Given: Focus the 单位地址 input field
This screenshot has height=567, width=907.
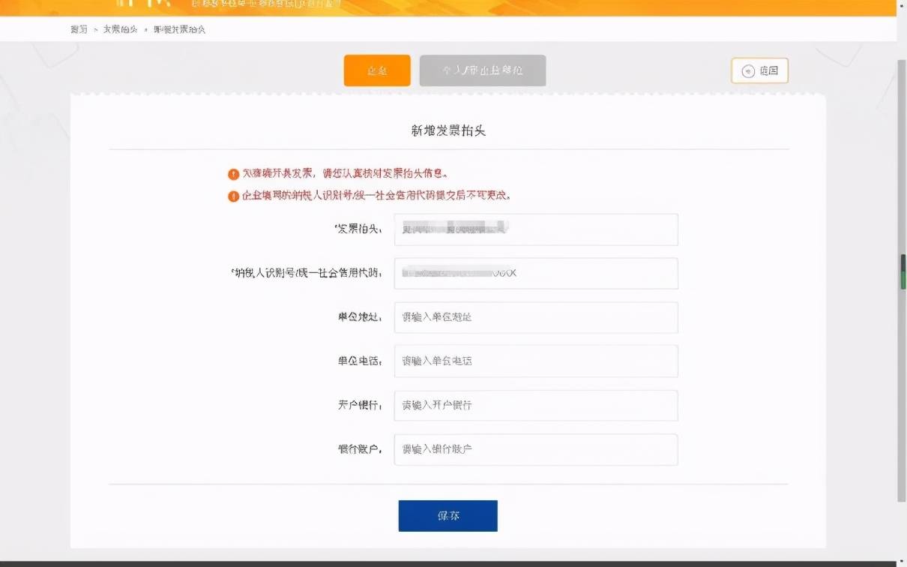Looking at the screenshot, I should click(536, 317).
